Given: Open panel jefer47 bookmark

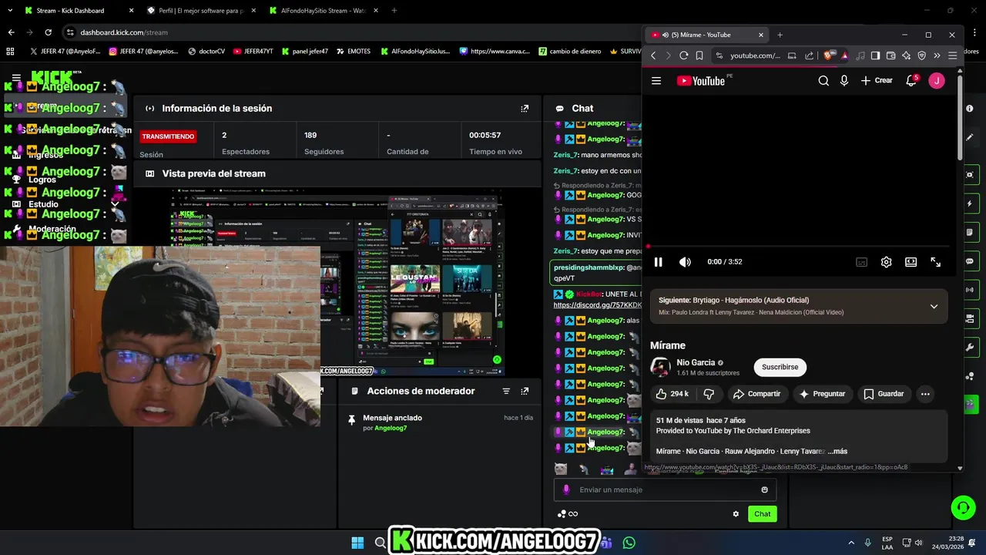Looking at the screenshot, I should [x=304, y=52].
